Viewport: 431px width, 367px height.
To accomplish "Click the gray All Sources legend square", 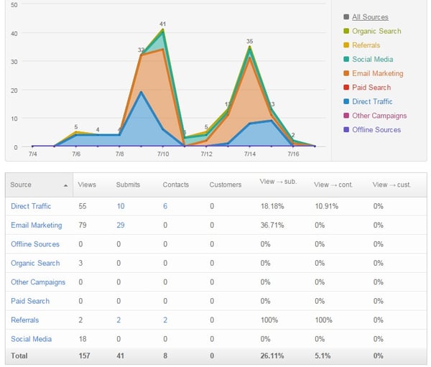I will 346,17.
